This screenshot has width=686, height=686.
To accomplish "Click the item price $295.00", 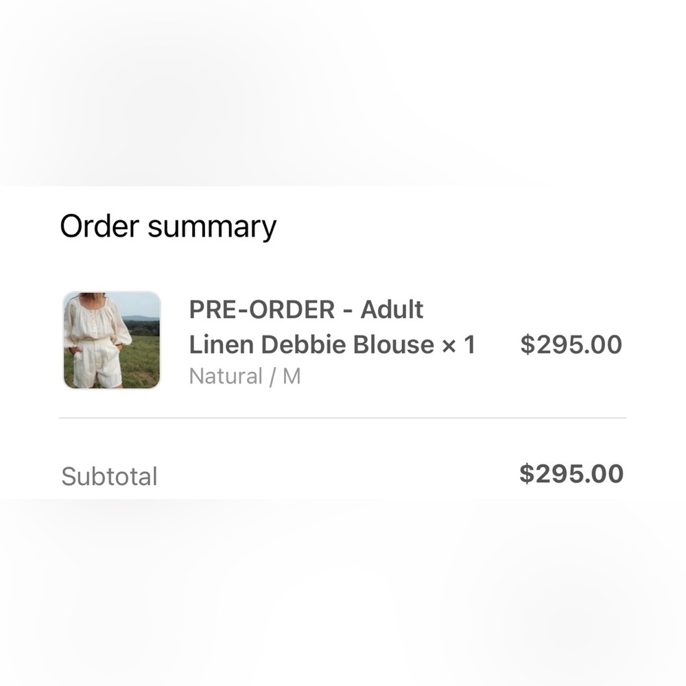I will [571, 344].
